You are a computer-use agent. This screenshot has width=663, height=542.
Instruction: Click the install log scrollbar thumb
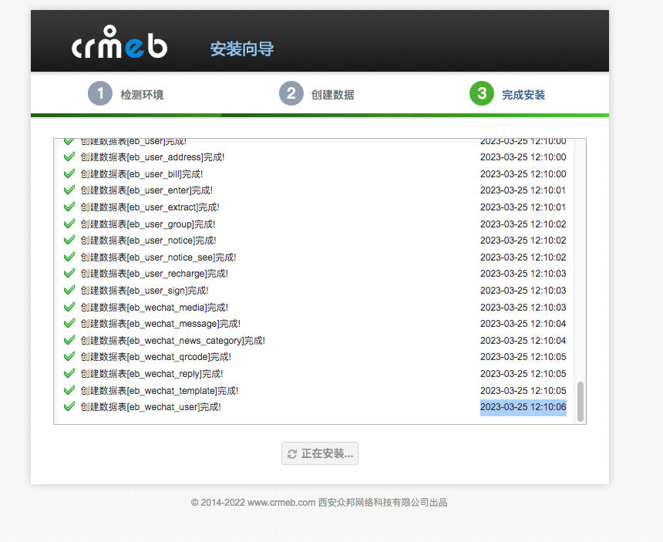coord(581,402)
